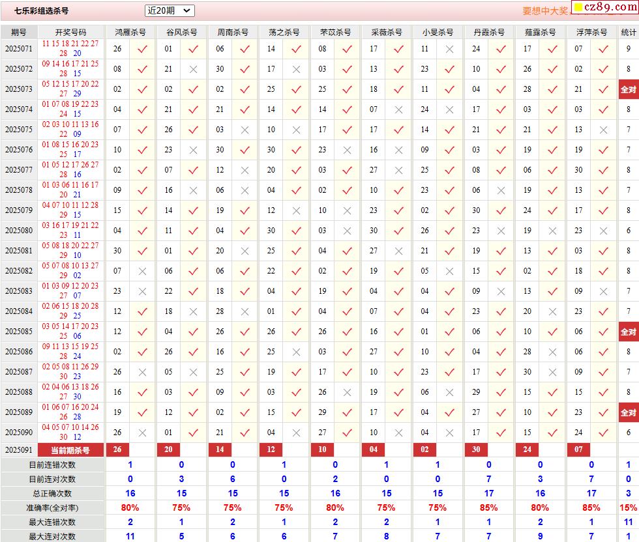Click the check mark for 鸿雁杀号 in row 2025071
This screenshot has height=542, width=639.
tap(142, 50)
